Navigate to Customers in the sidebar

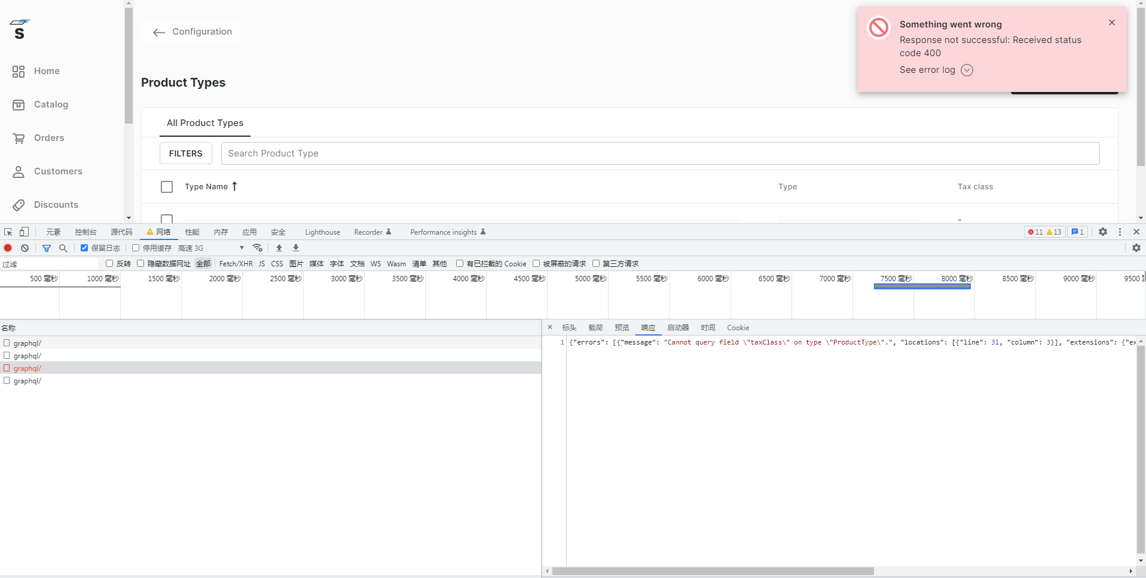[58, 171]
